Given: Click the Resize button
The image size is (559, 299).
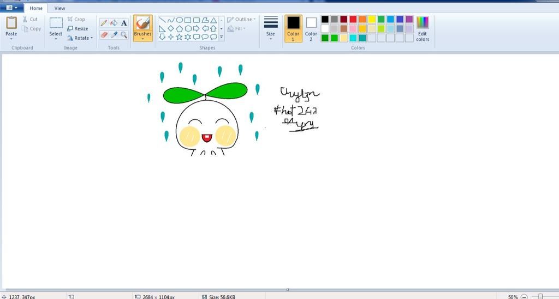Looking at the screenshot, I should pos(78,28).
